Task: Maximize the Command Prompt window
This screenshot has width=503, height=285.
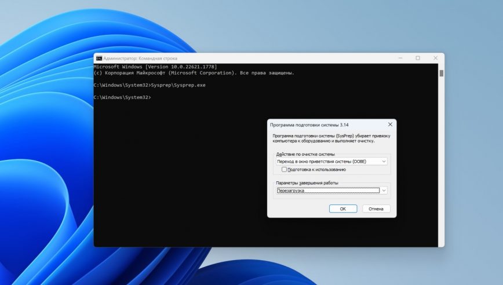Action: tap(418, 58)
